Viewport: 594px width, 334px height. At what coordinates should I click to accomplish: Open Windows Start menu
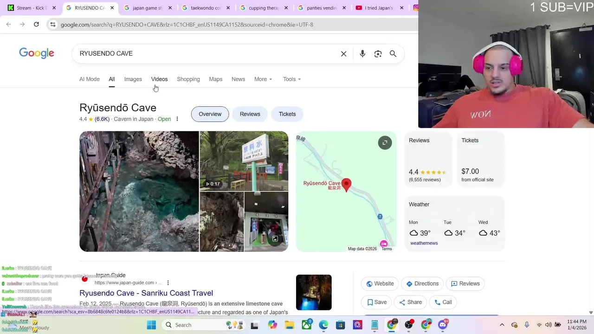[x=151, y=325]
